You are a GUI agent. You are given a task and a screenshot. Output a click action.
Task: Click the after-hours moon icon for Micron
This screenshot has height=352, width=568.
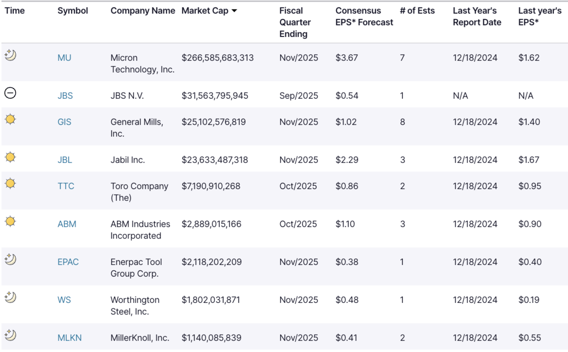pyautogui.click(x=10, y=55)
